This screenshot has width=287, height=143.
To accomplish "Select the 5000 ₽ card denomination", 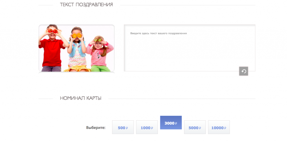I will coord(195,128).
